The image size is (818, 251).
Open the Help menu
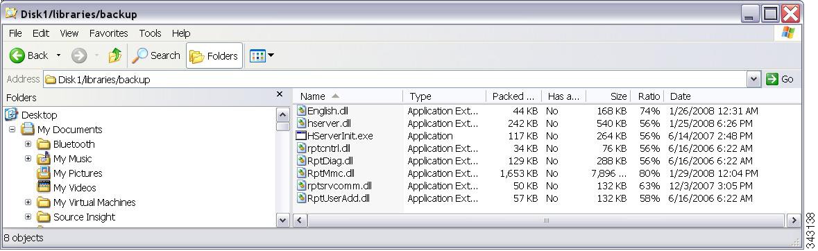[181, 33]
